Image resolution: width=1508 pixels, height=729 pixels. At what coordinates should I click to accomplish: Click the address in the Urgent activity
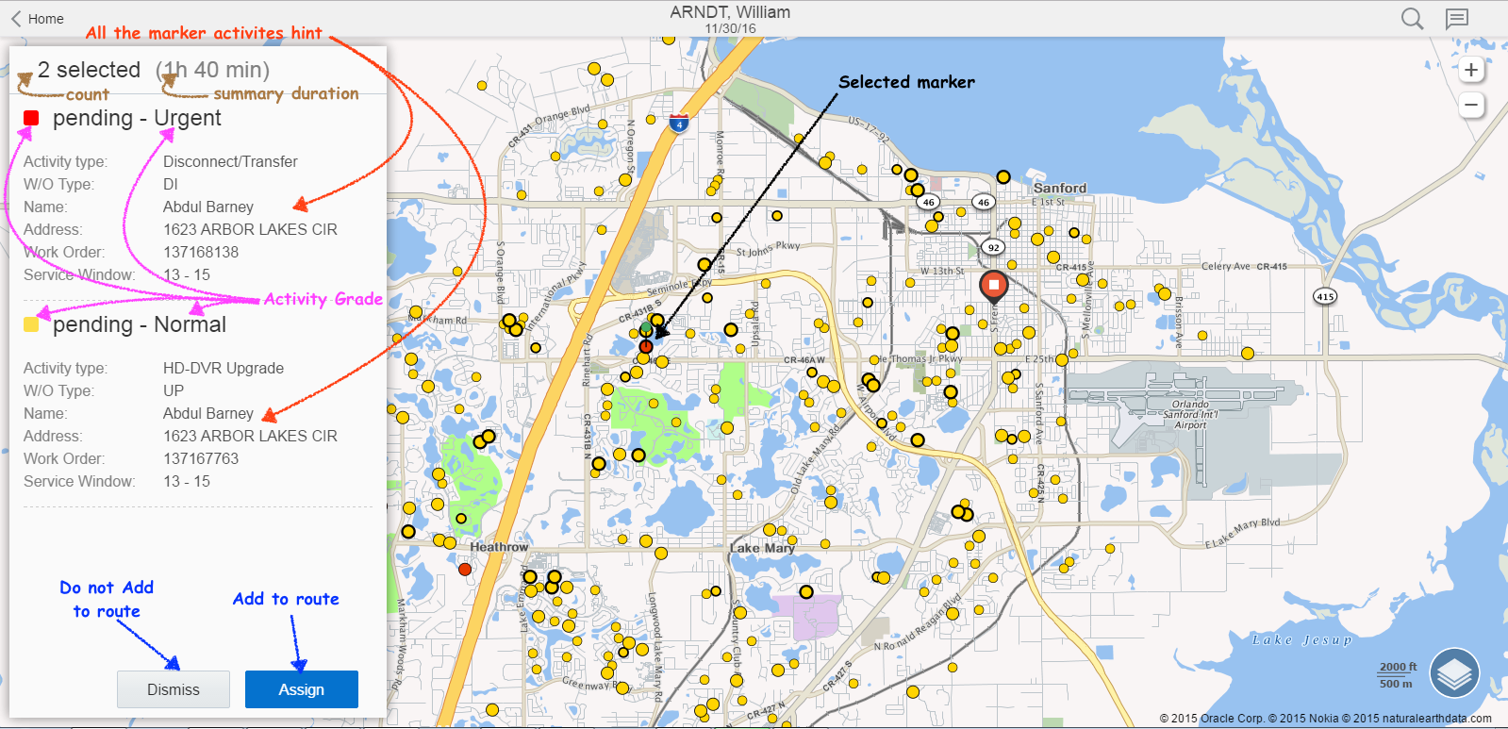(250, 229)
